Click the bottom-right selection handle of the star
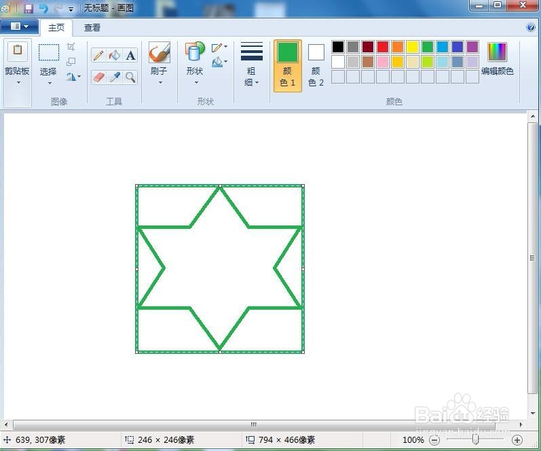541x451 pixels. (303, 352)
